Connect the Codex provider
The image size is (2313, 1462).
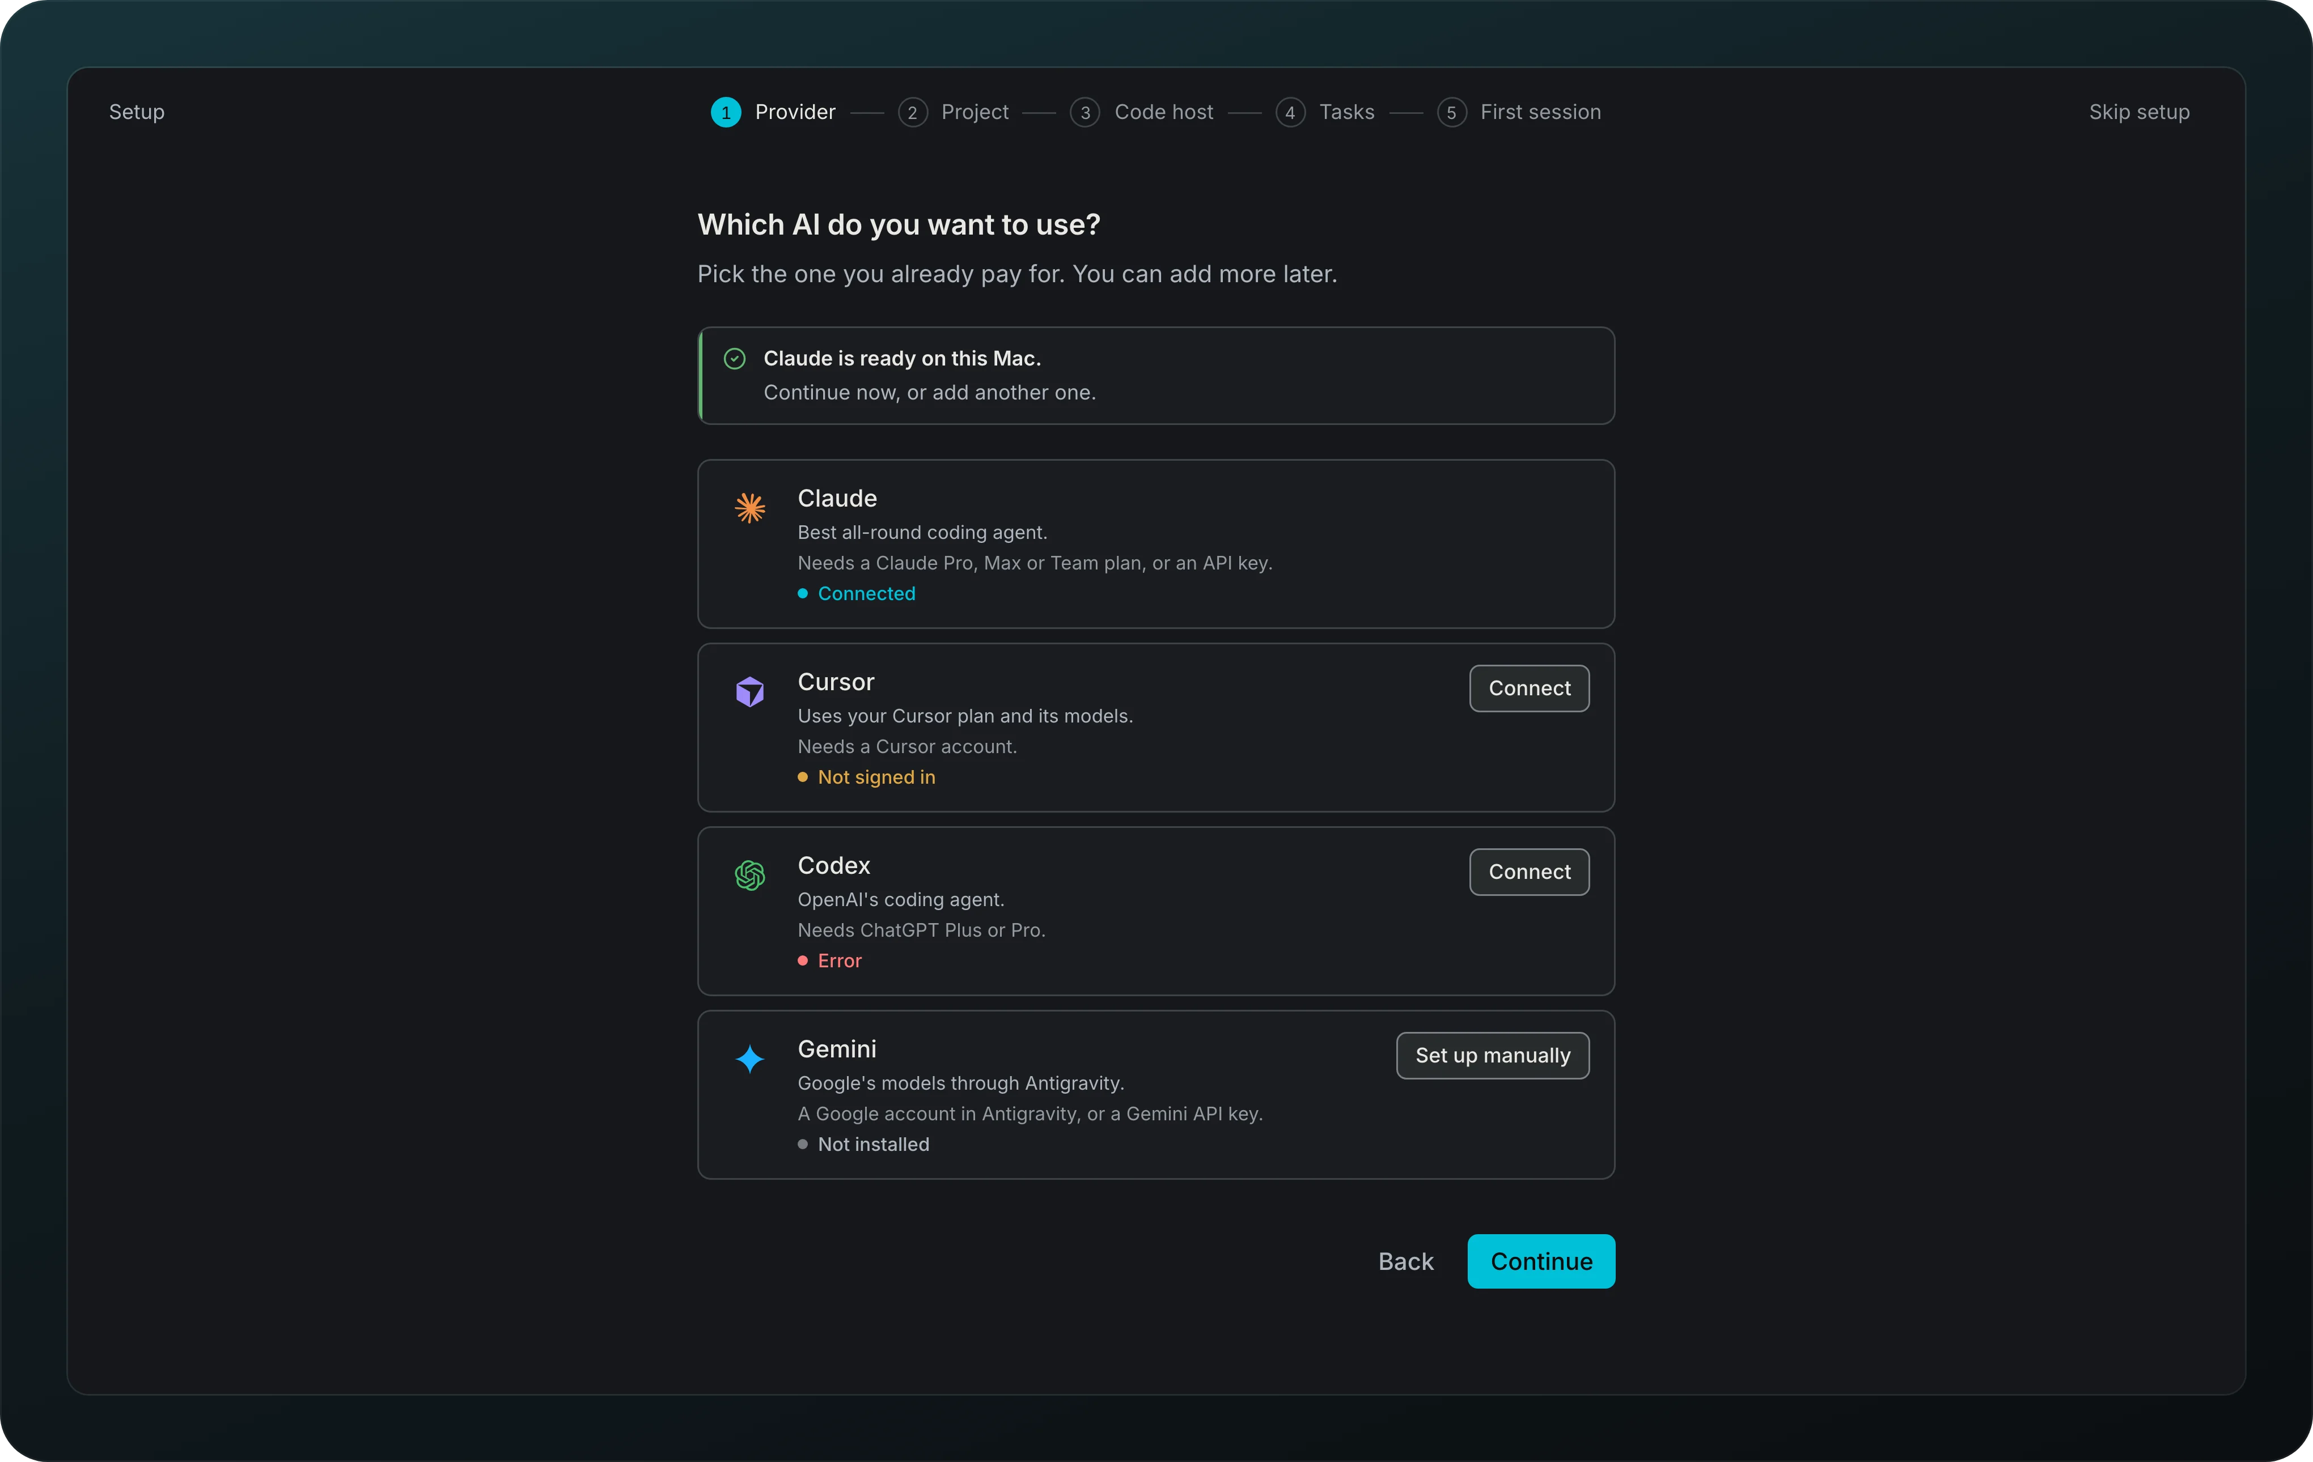pos(1529,872)
